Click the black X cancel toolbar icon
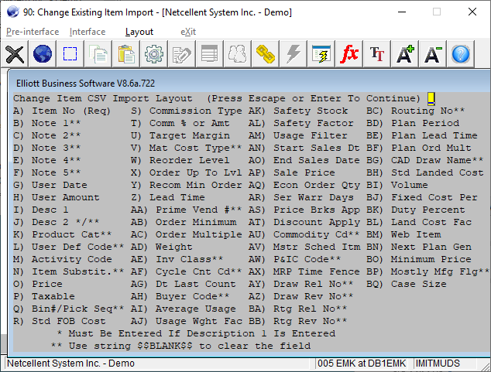491x372 pixels. (x=15, y=54)
